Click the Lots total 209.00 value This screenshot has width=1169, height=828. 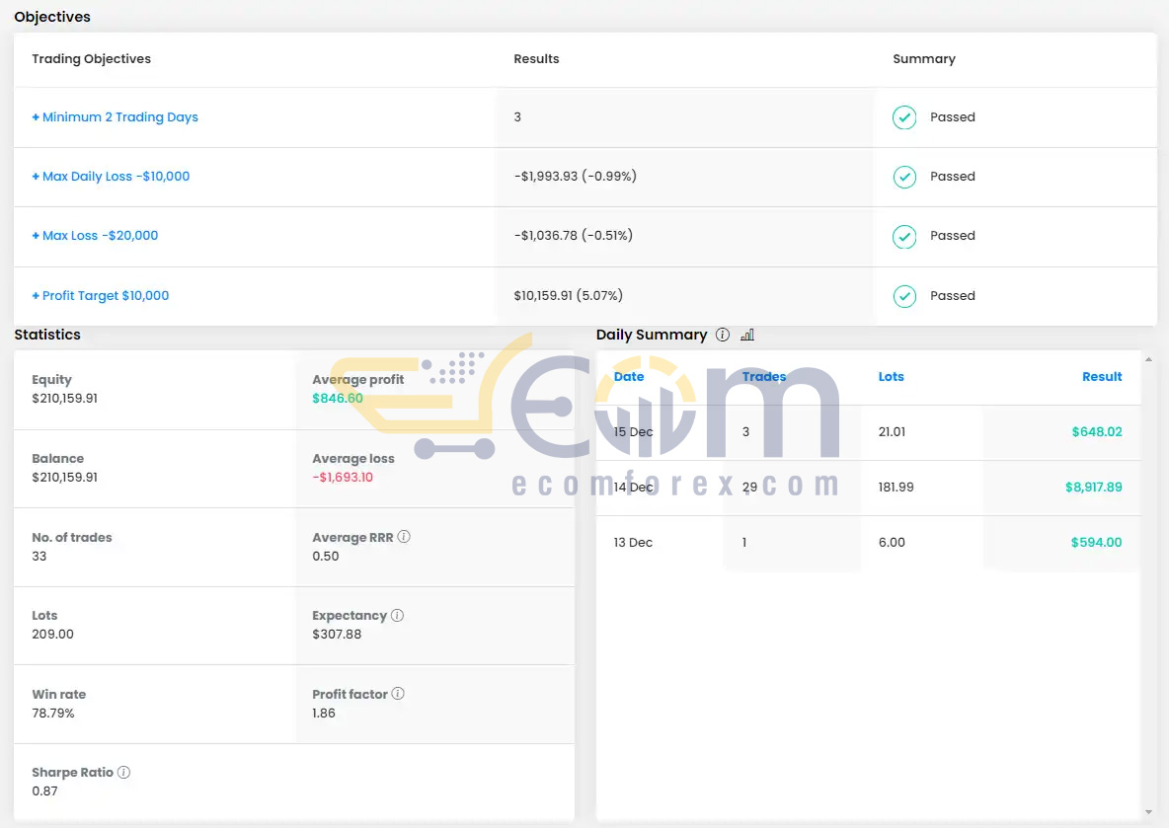tap(52, 634)
